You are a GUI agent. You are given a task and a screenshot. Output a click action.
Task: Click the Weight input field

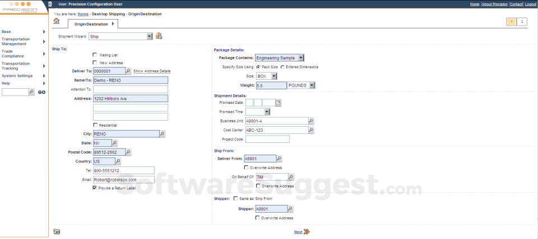pos(271,85)
